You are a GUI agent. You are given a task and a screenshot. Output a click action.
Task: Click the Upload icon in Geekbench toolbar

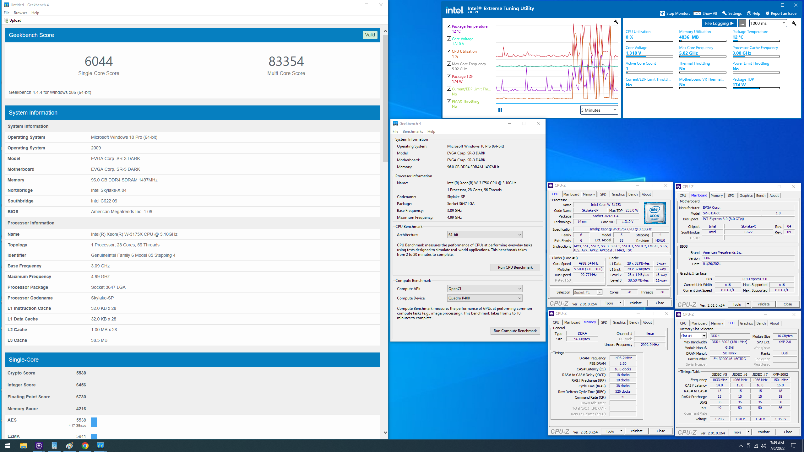pos(6,20)
